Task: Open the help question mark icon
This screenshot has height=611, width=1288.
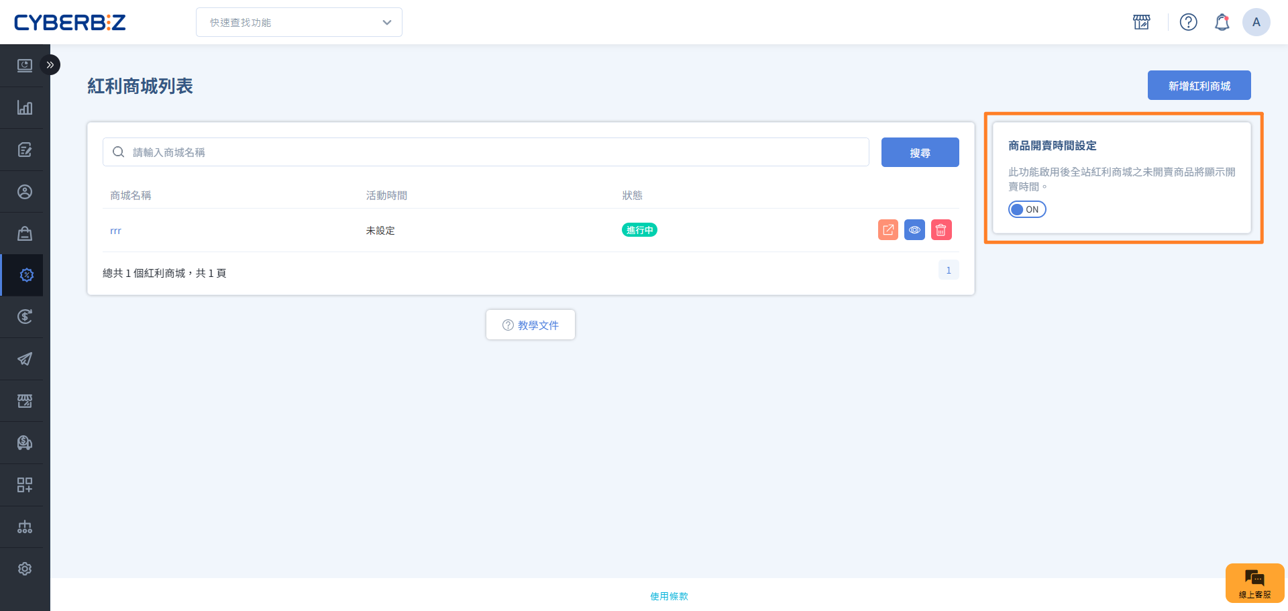Action: point(1188,22)
